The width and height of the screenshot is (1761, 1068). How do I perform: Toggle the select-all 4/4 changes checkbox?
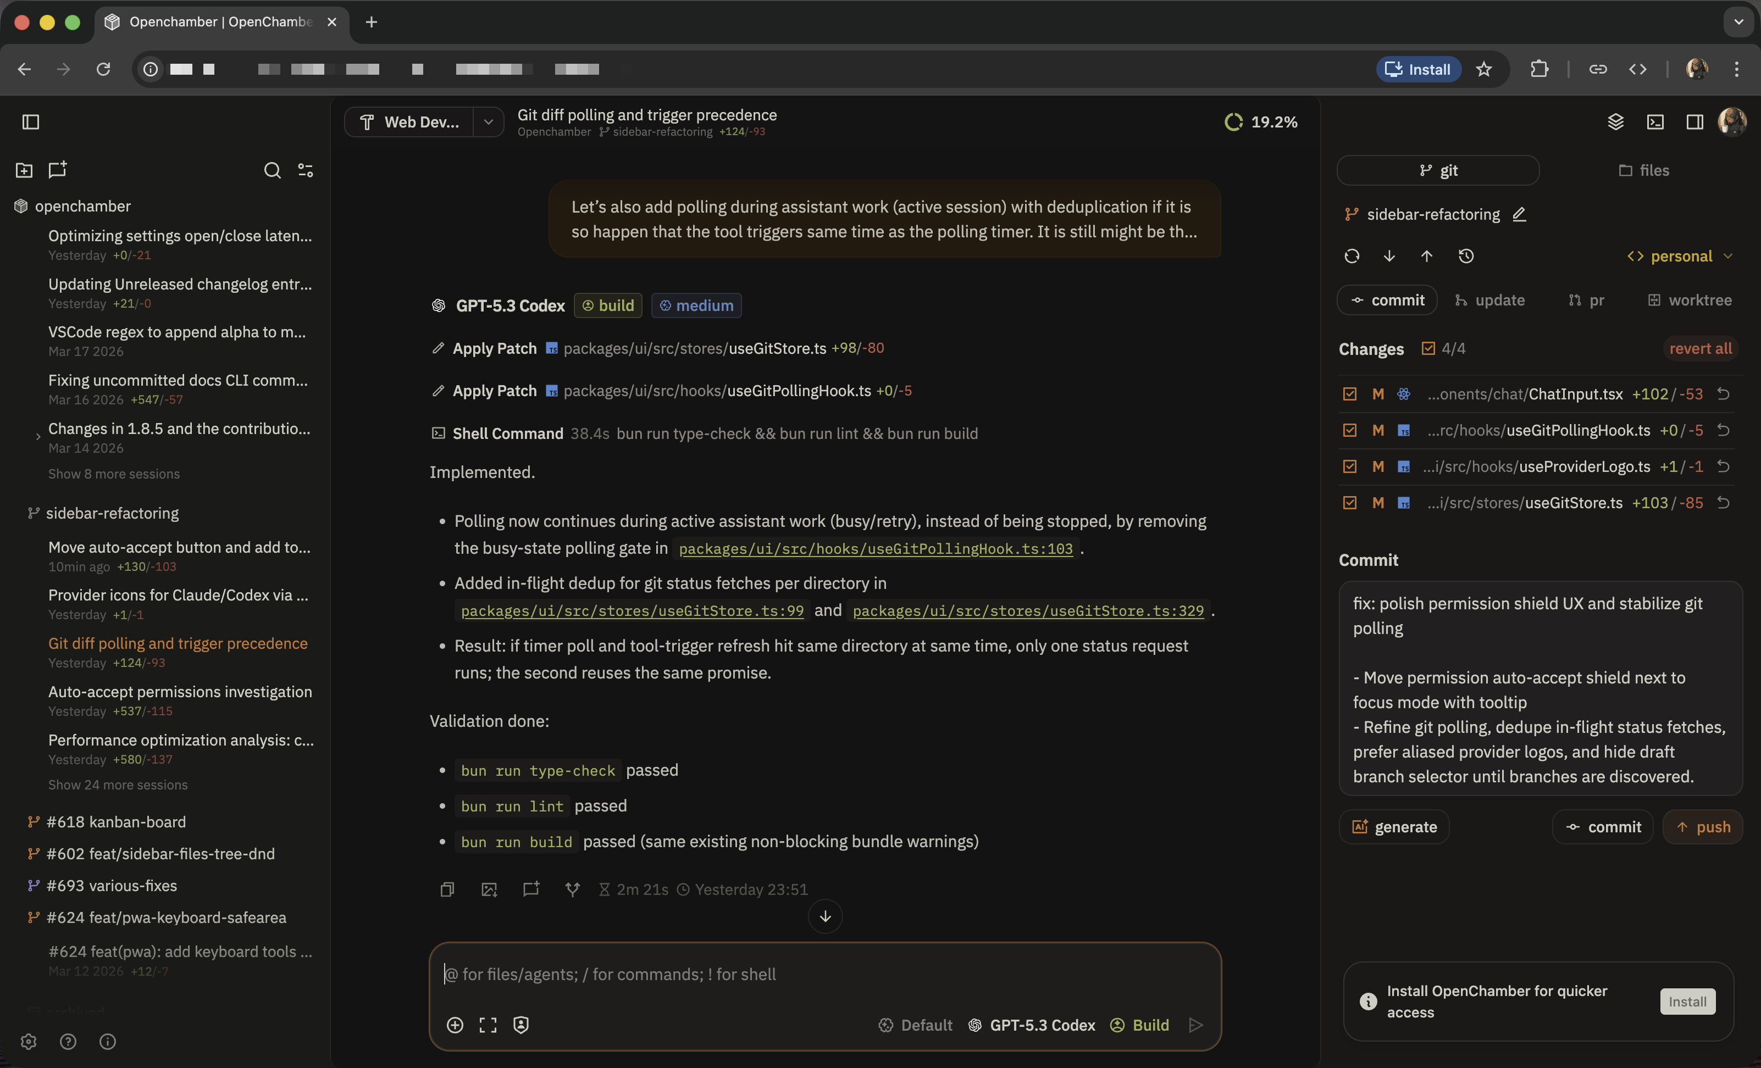(1428, 348)
